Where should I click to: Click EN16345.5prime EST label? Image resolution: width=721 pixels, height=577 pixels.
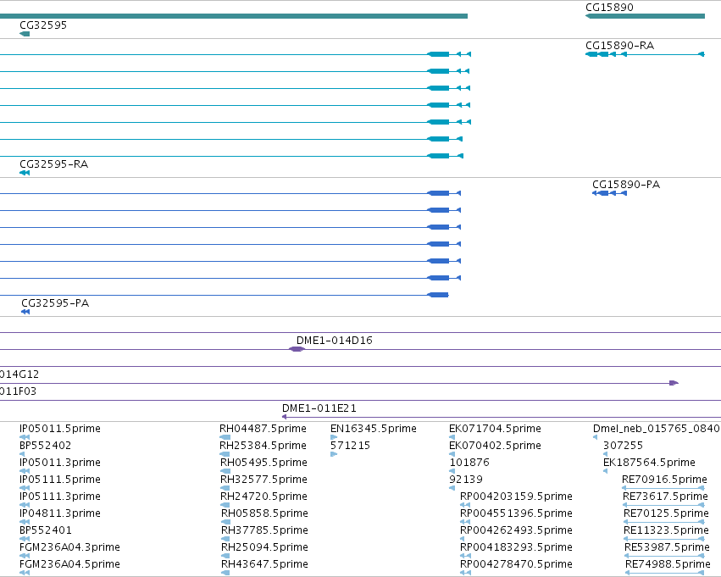[x=374, y=429]
